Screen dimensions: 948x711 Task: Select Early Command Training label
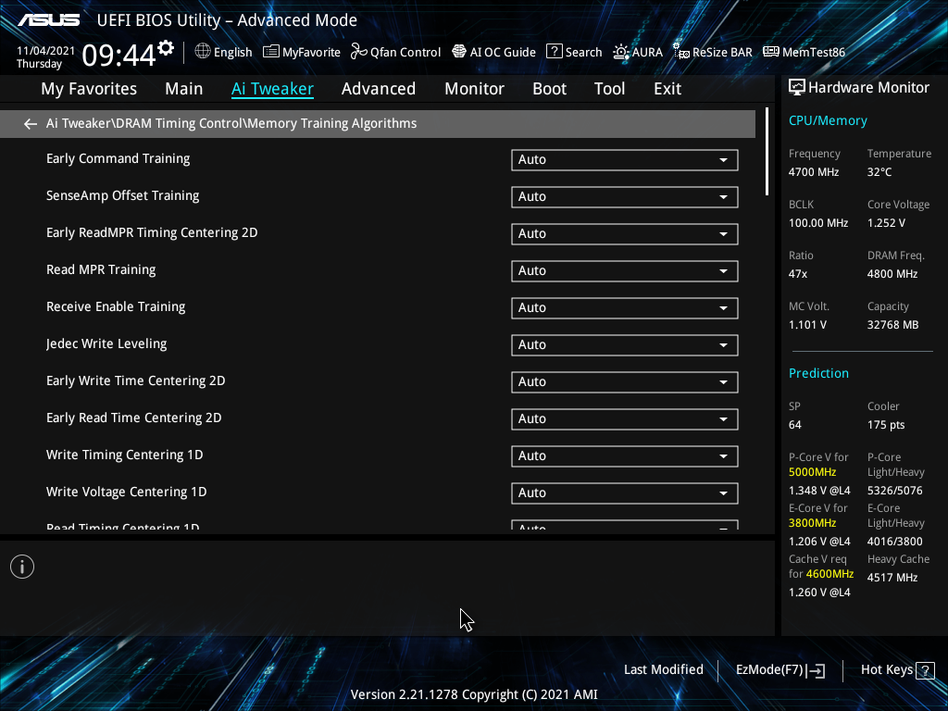coord(118,158)
